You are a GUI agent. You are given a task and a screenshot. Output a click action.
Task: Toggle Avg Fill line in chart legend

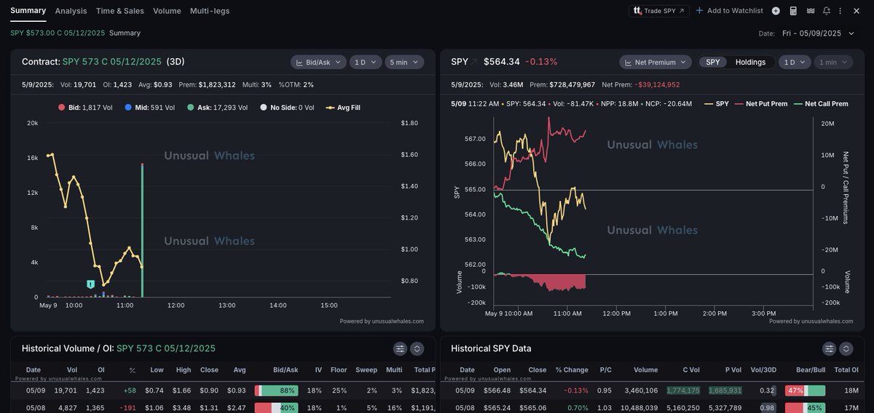[x=343, y=108]
